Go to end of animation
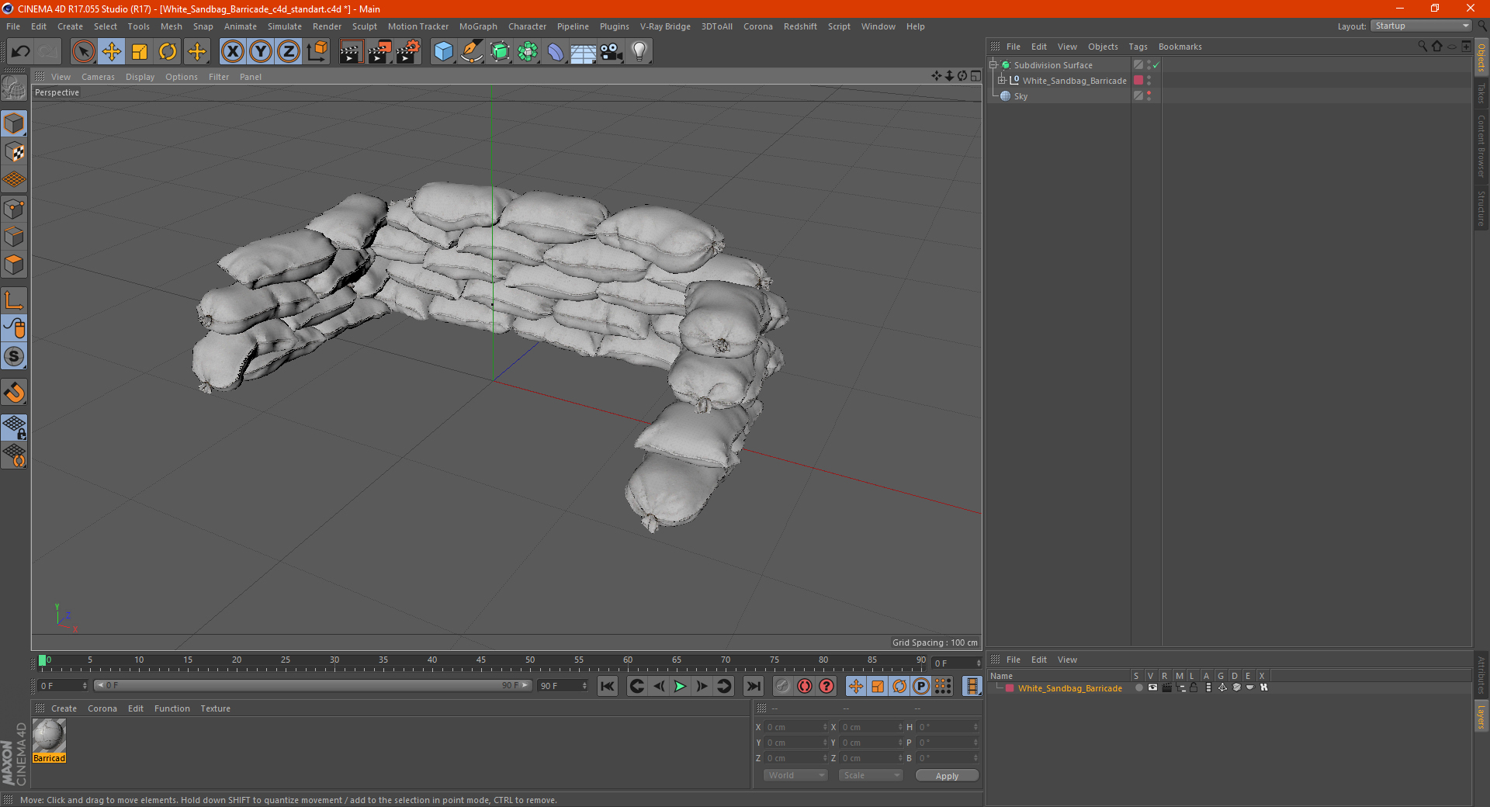Viewport: 1490px width, 807px height. coord(754,686)
